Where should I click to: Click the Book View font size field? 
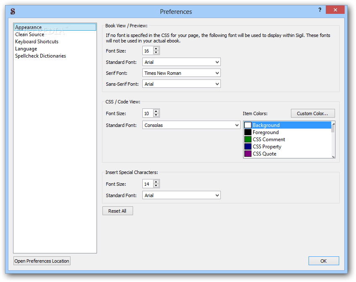148,51
